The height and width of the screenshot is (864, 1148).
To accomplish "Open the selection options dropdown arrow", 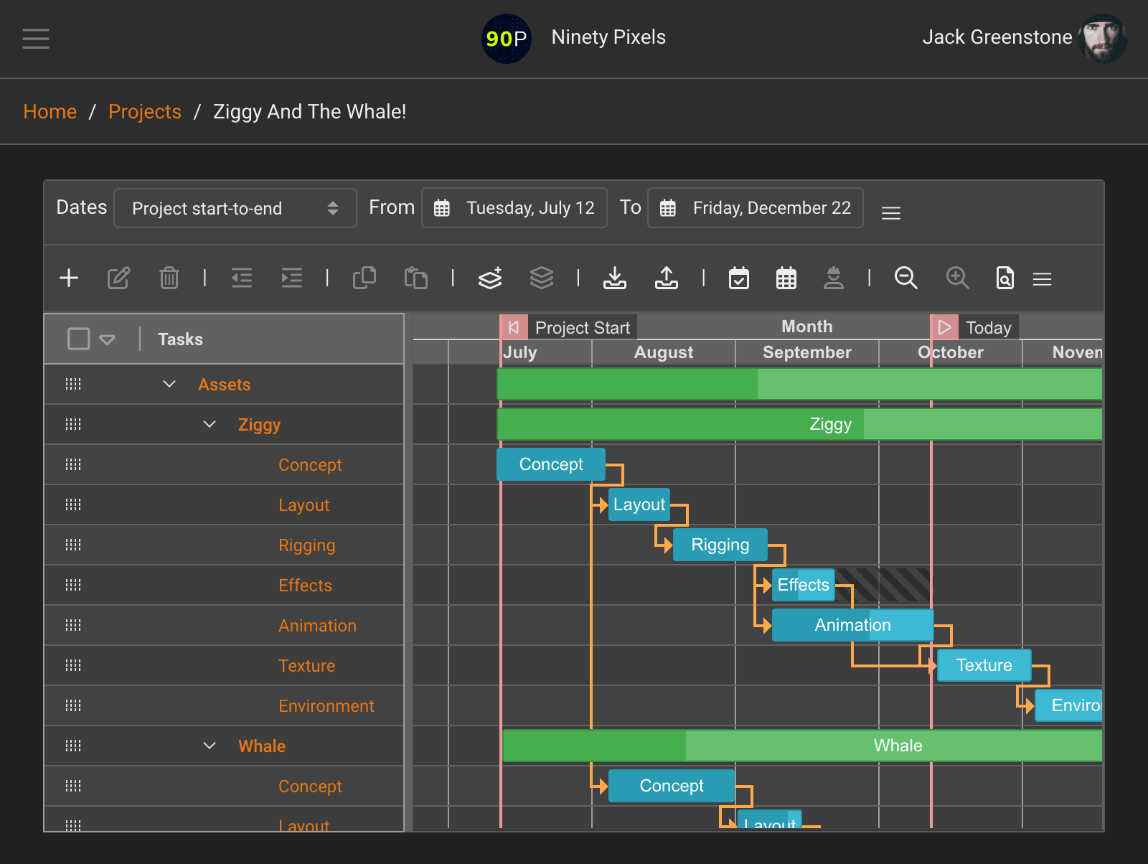I will tap(107, 339).
